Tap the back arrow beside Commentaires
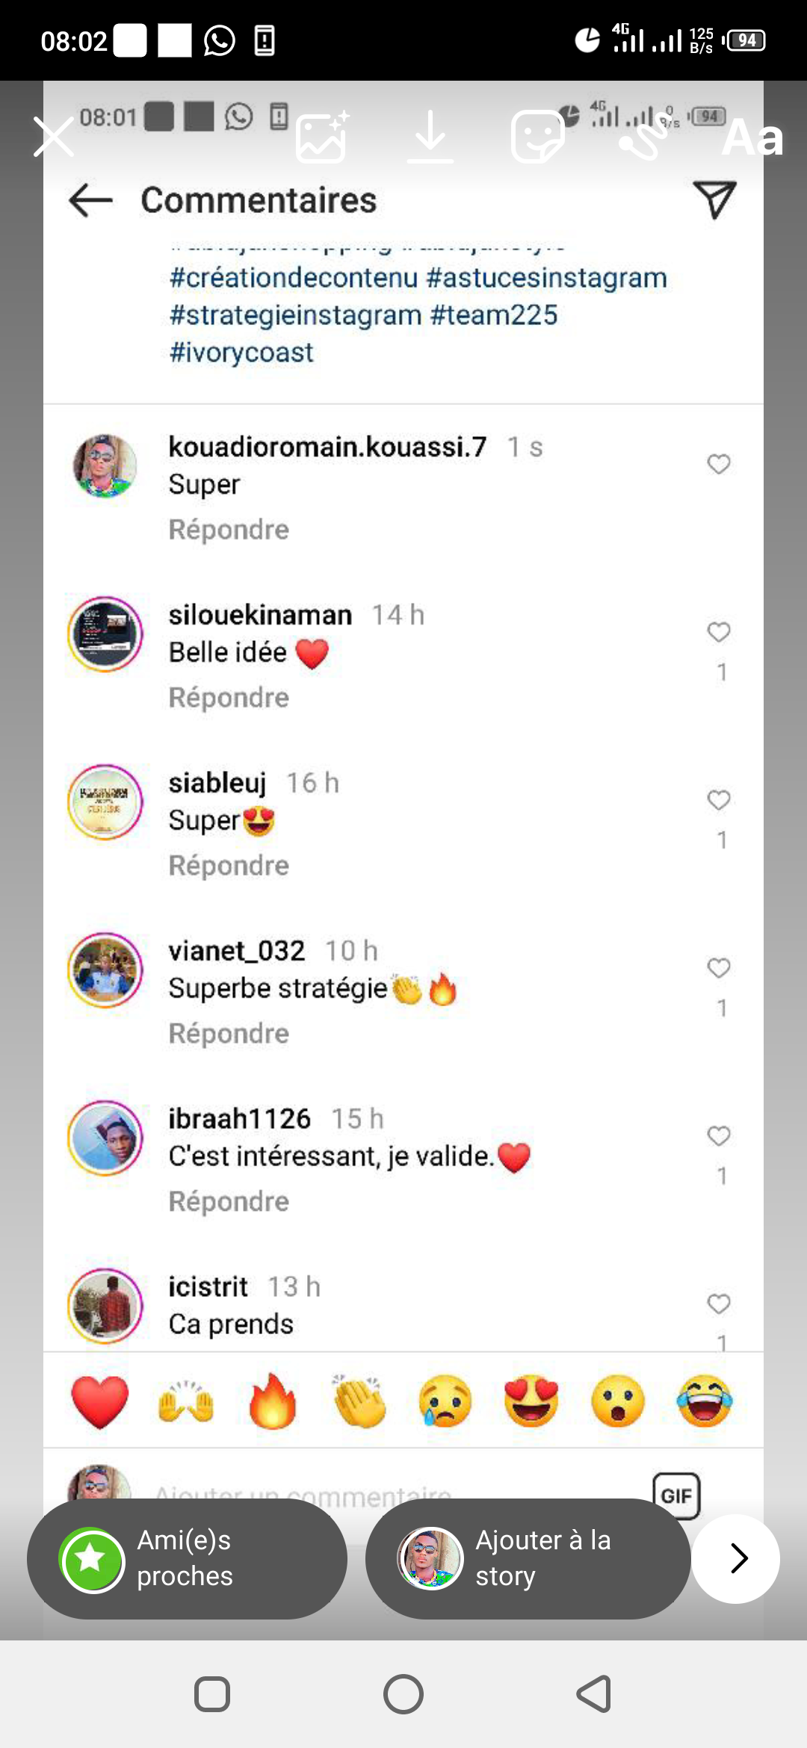807x1748 pixels. [x=90, y=200]
